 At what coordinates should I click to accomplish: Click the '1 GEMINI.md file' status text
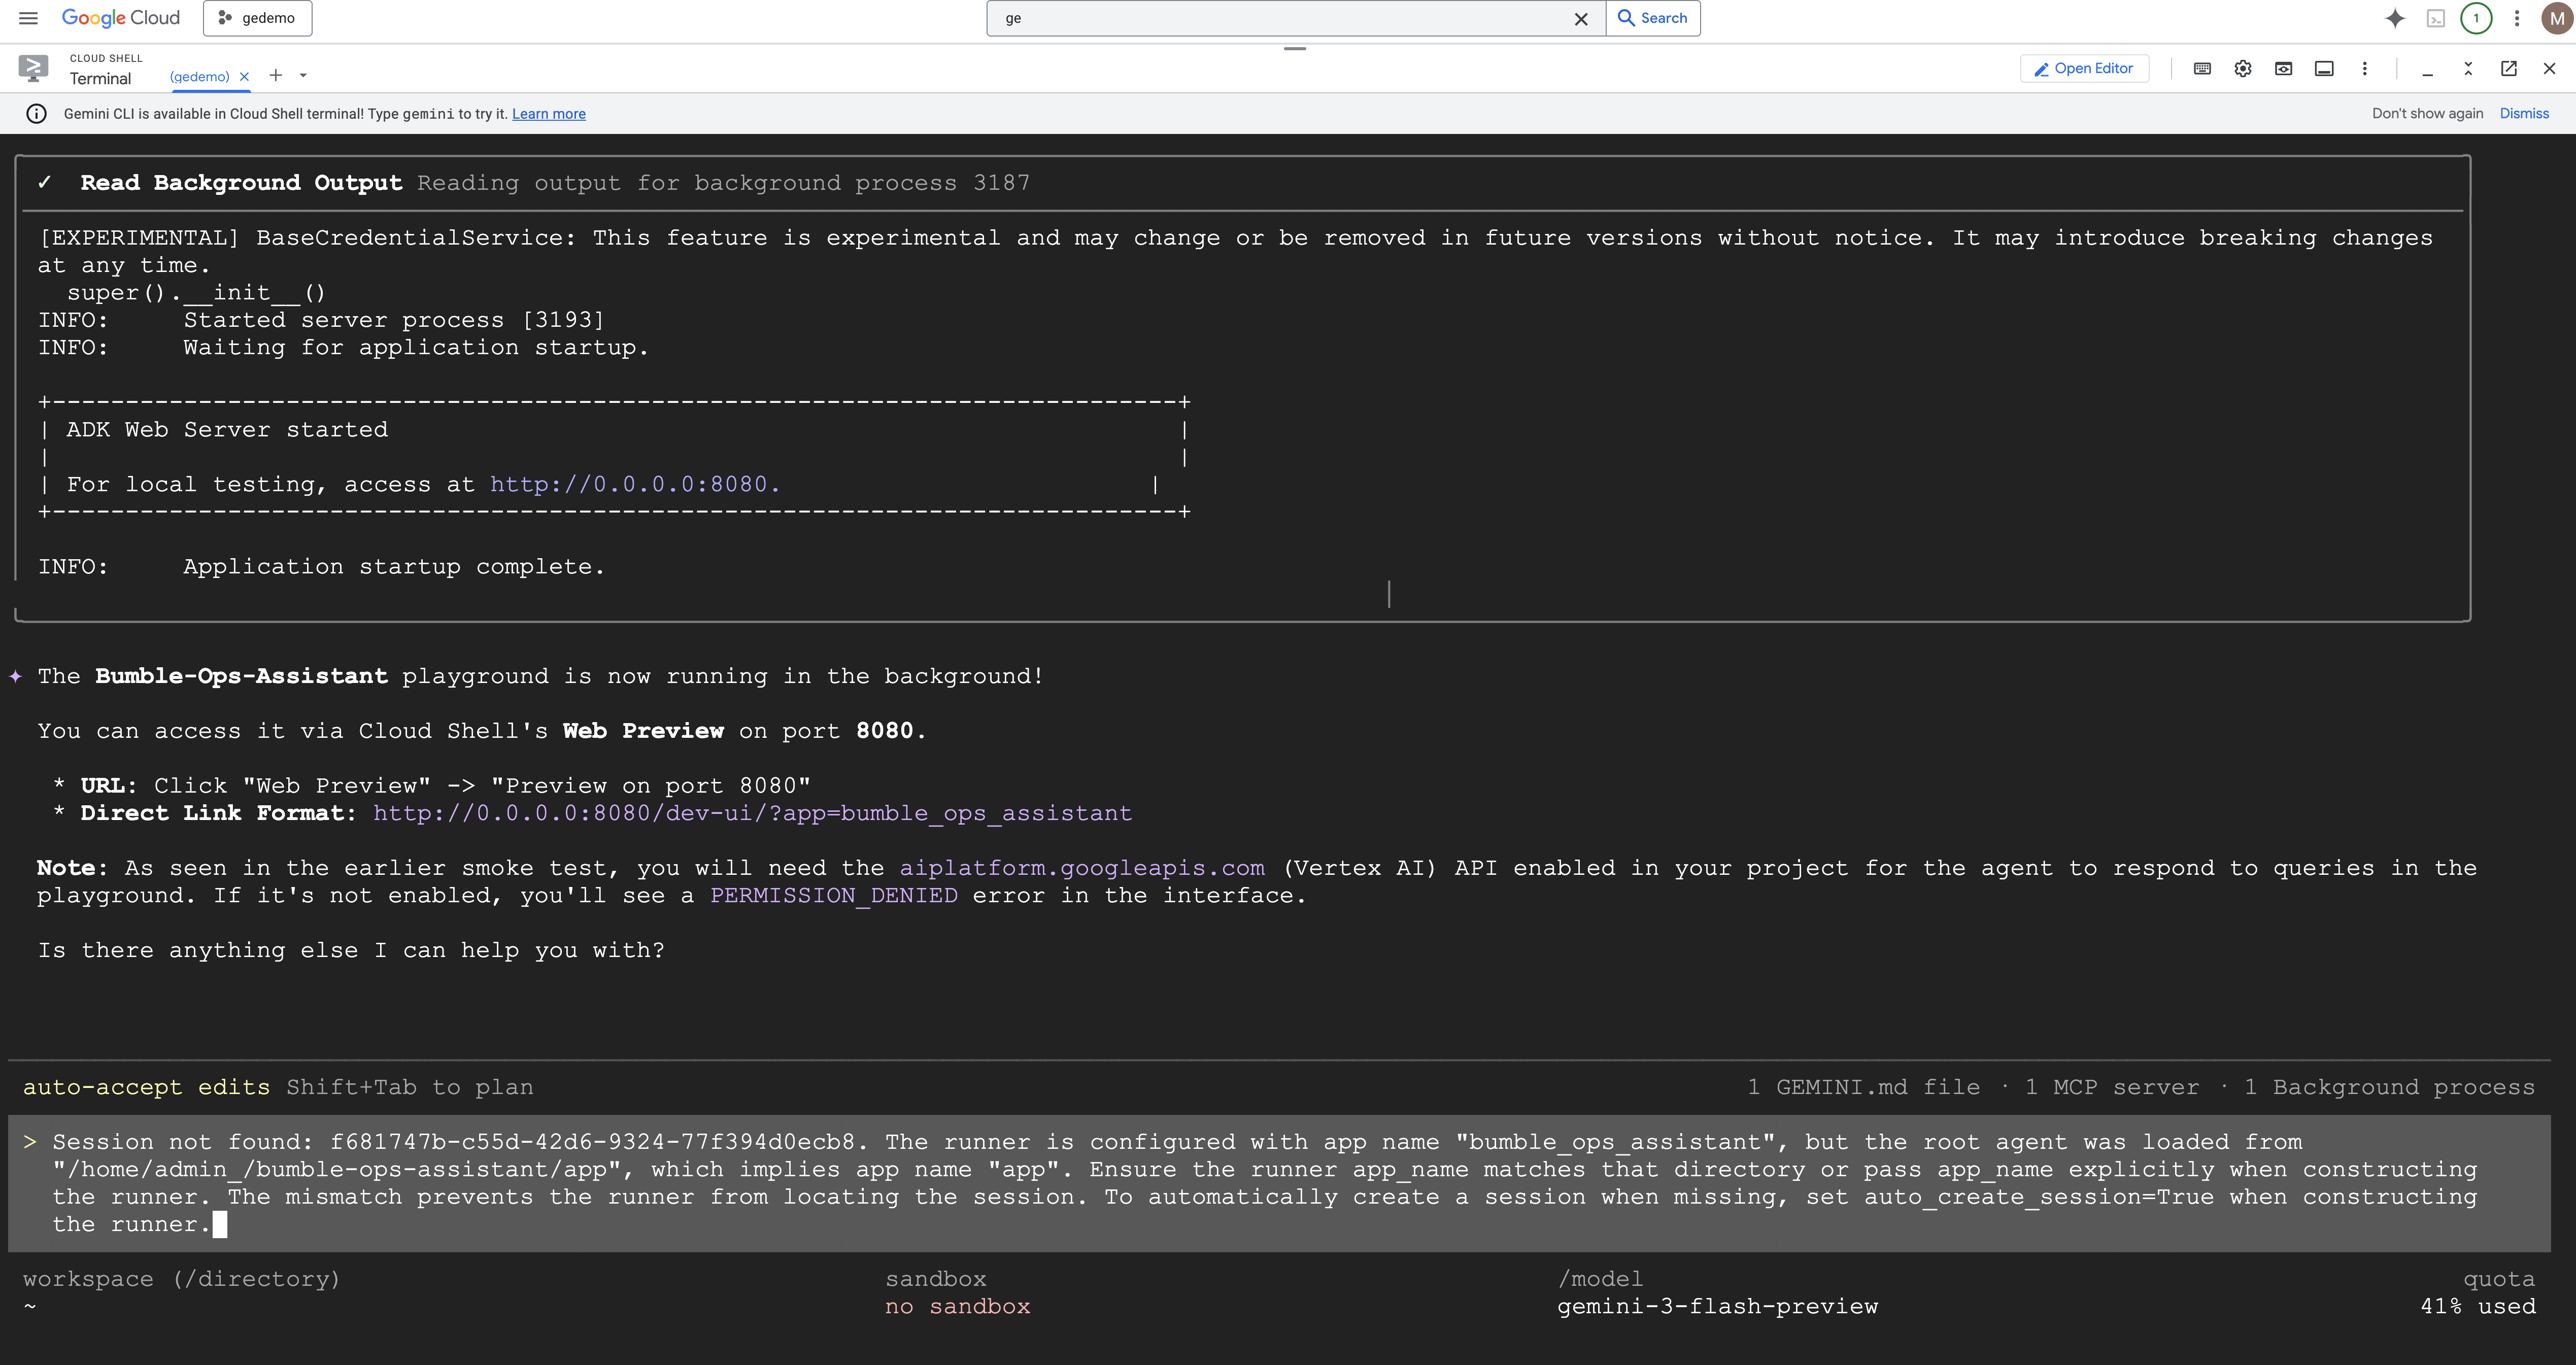coord(1863,1087)
